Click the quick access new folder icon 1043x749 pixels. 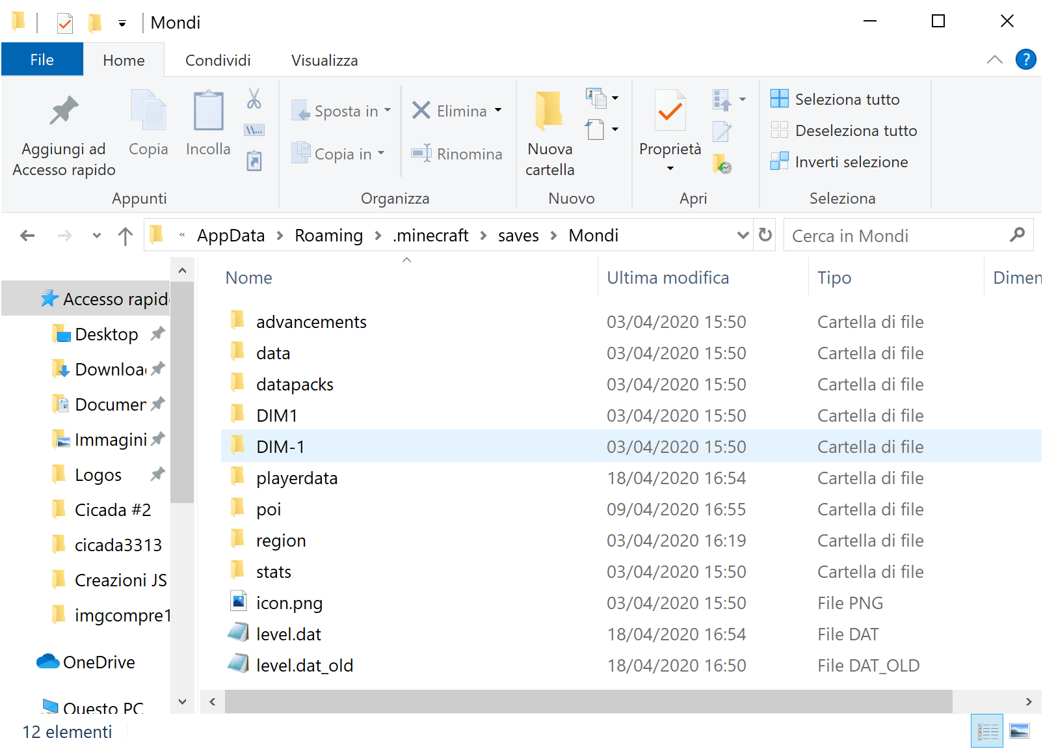(95, 23)
